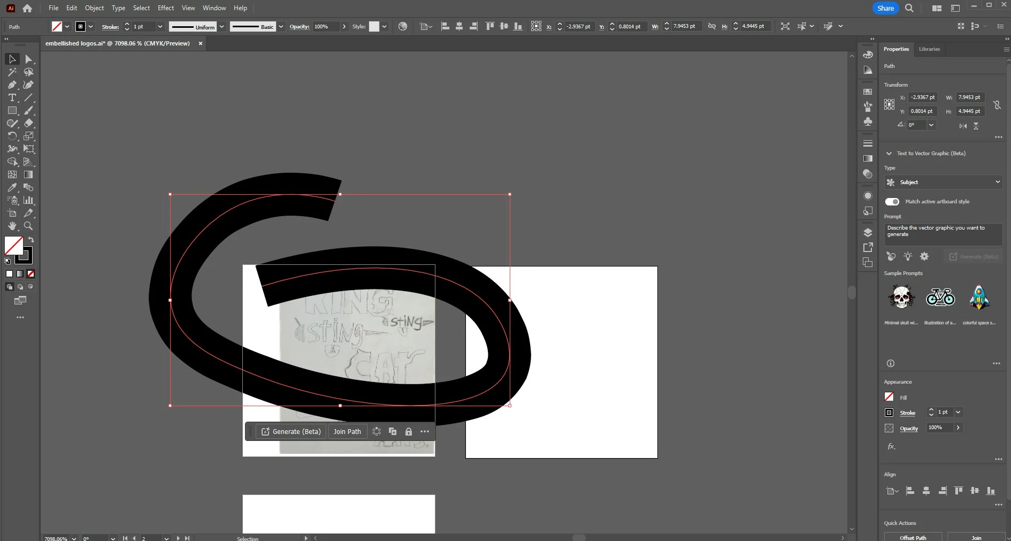Select the Eraser tool
This screenshot has width=1011, height=541.
29,123
